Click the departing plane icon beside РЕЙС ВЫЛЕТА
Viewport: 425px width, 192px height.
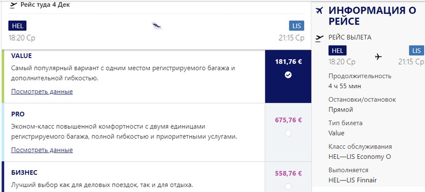click(320, 38)
